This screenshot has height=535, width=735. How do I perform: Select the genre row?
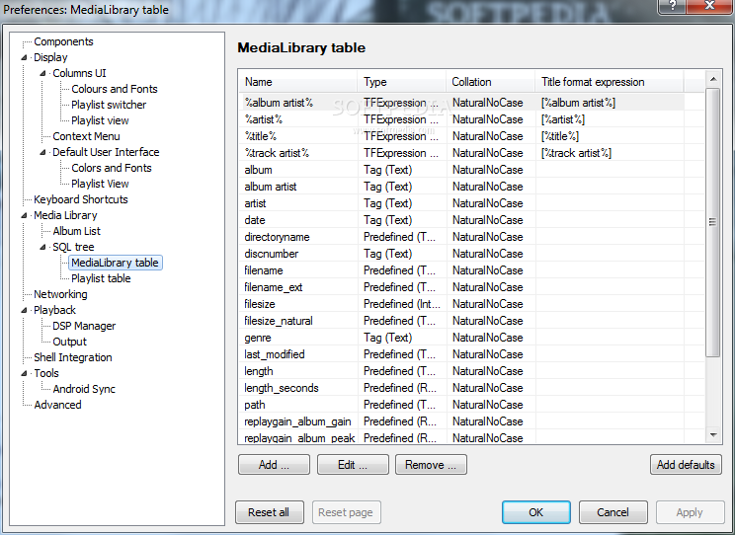[x=461, y=338]
